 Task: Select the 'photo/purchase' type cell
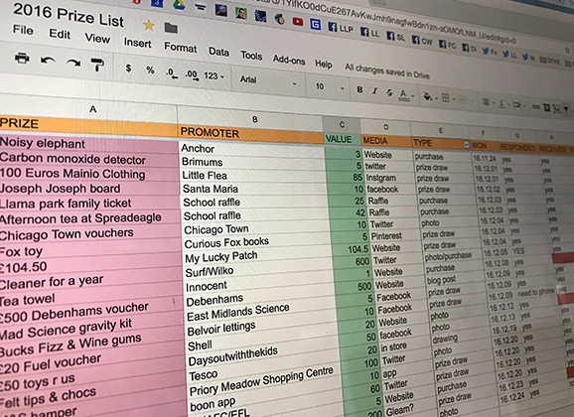click(453, 256)
